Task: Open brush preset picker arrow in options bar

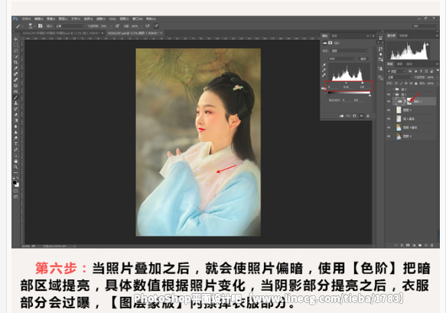Action: click(34, 26)
